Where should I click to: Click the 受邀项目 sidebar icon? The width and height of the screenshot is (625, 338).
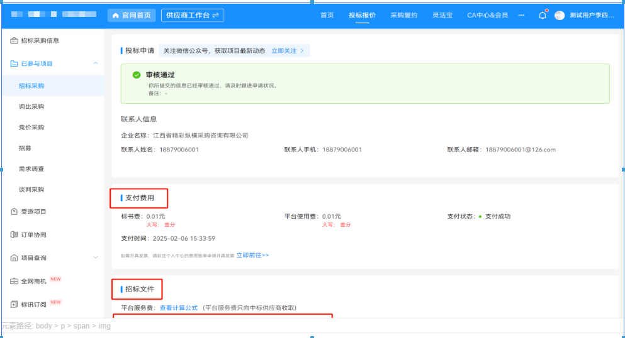[14, 212]
